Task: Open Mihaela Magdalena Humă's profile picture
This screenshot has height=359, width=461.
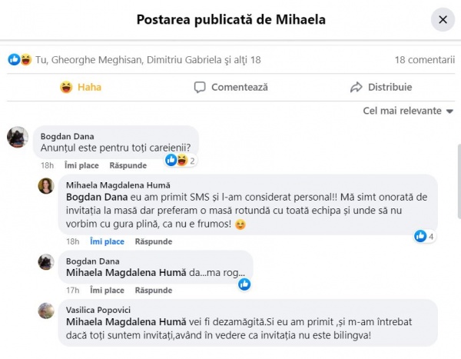Action: (46, 185)
